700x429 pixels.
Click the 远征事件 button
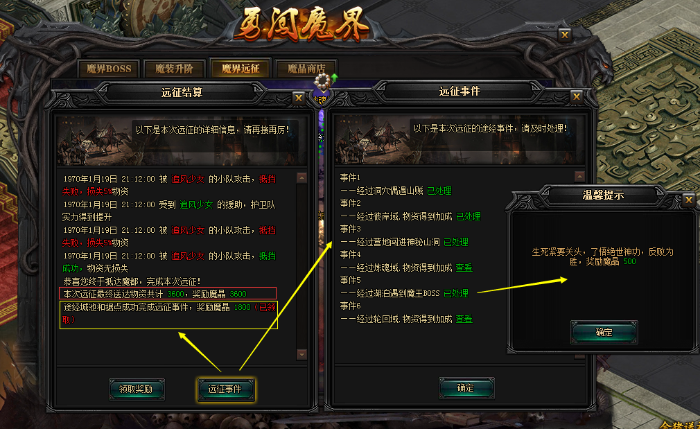[225, 389]
